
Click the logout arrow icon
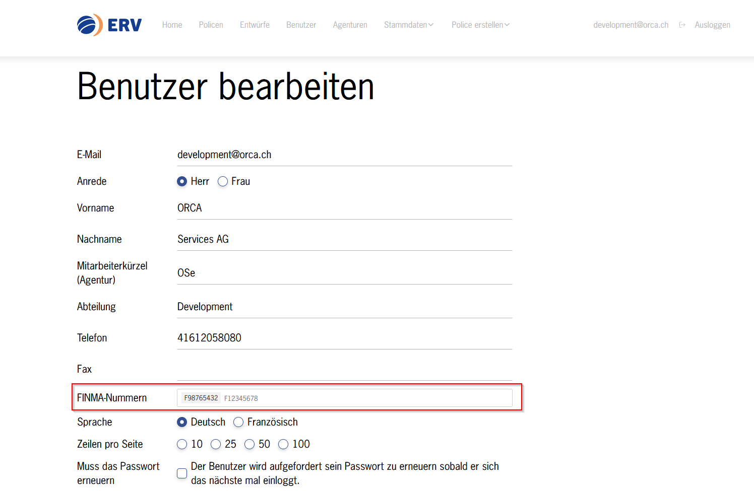[682, 25]
